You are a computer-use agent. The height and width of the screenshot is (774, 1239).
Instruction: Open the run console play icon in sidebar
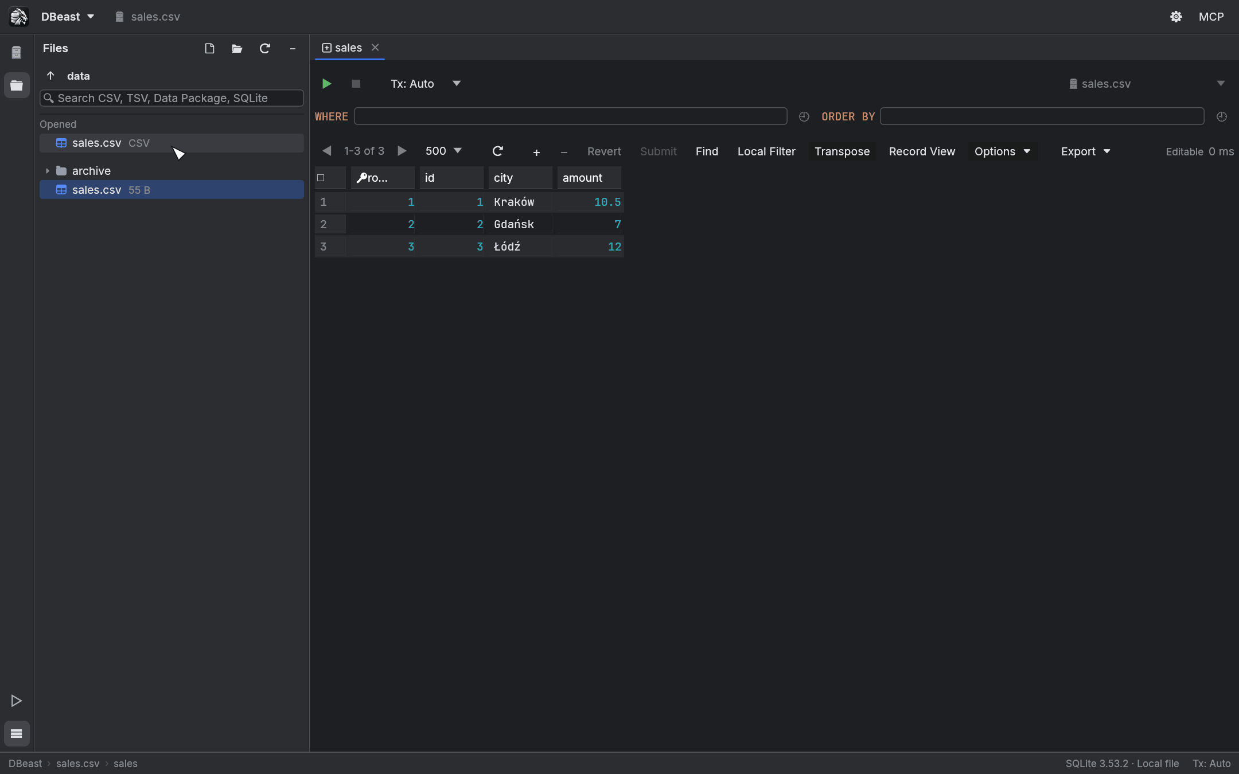[x=17, y=701]
